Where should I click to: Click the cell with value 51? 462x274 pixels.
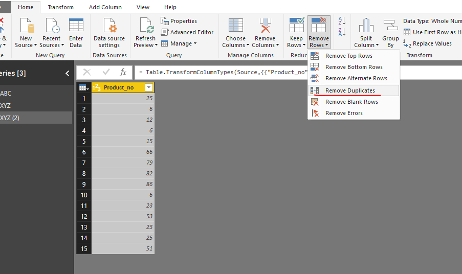[x=123, y=248]
